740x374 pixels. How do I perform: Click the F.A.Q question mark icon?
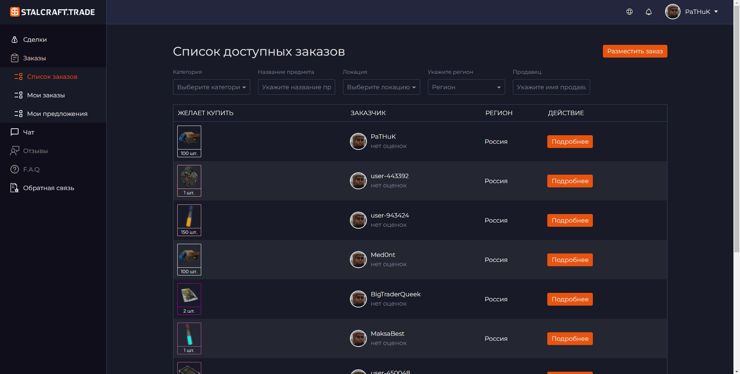tap(15, 169)
